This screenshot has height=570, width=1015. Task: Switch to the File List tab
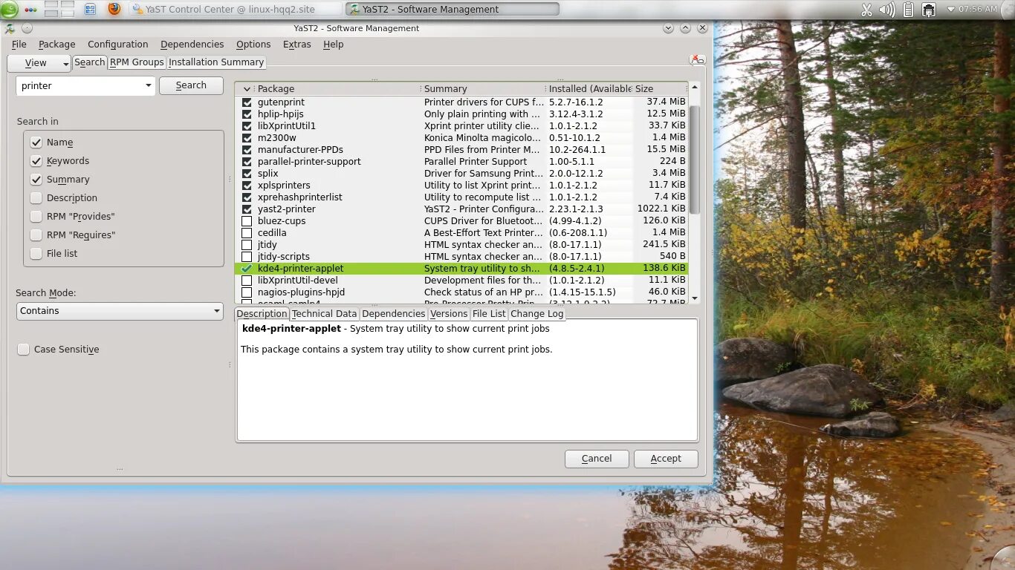489,314
